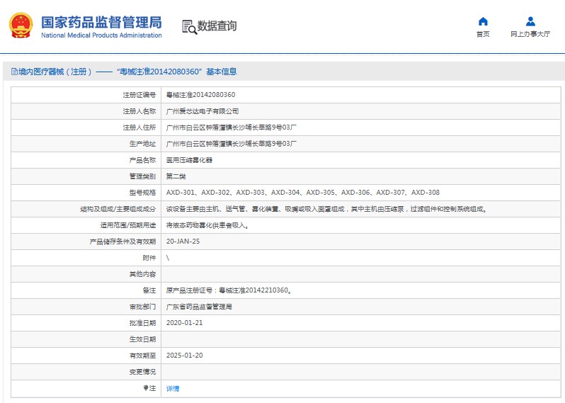Open the 数据查询 search icon
Screen dimensions: 565x403
point(189,27)
